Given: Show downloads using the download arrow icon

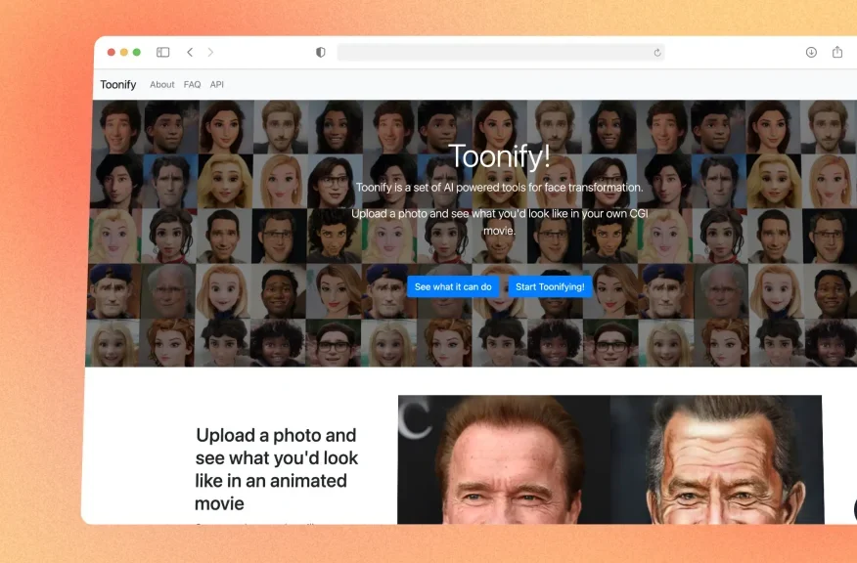Looking at the screenshot, I should pos(811,53).
